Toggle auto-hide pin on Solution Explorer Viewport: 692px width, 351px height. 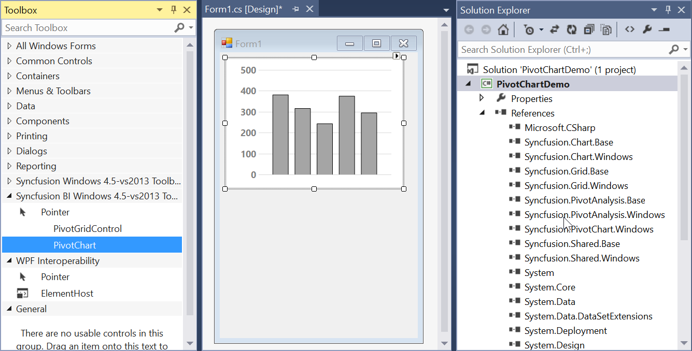coord(668,10)
